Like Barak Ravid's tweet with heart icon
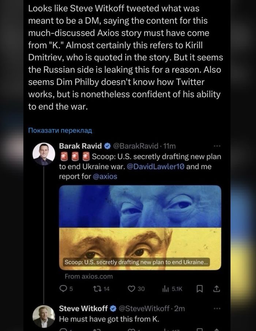Screen dimensions: 256x331 (132, 289)
